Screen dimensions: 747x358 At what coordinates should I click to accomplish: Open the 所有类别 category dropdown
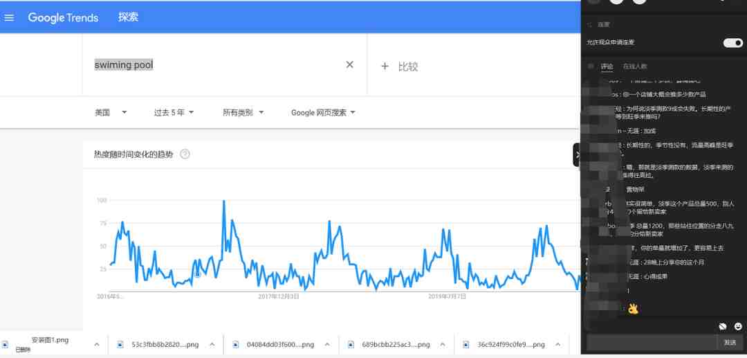[x=243, y=112]
